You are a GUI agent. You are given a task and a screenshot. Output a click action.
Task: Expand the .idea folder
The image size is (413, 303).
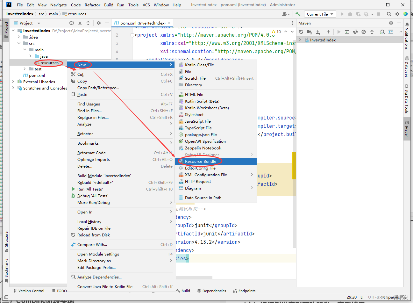tap(19, 37)
